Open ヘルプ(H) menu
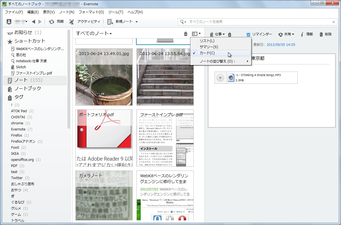This screenshot has width=341, height=225. pos(135,12)
